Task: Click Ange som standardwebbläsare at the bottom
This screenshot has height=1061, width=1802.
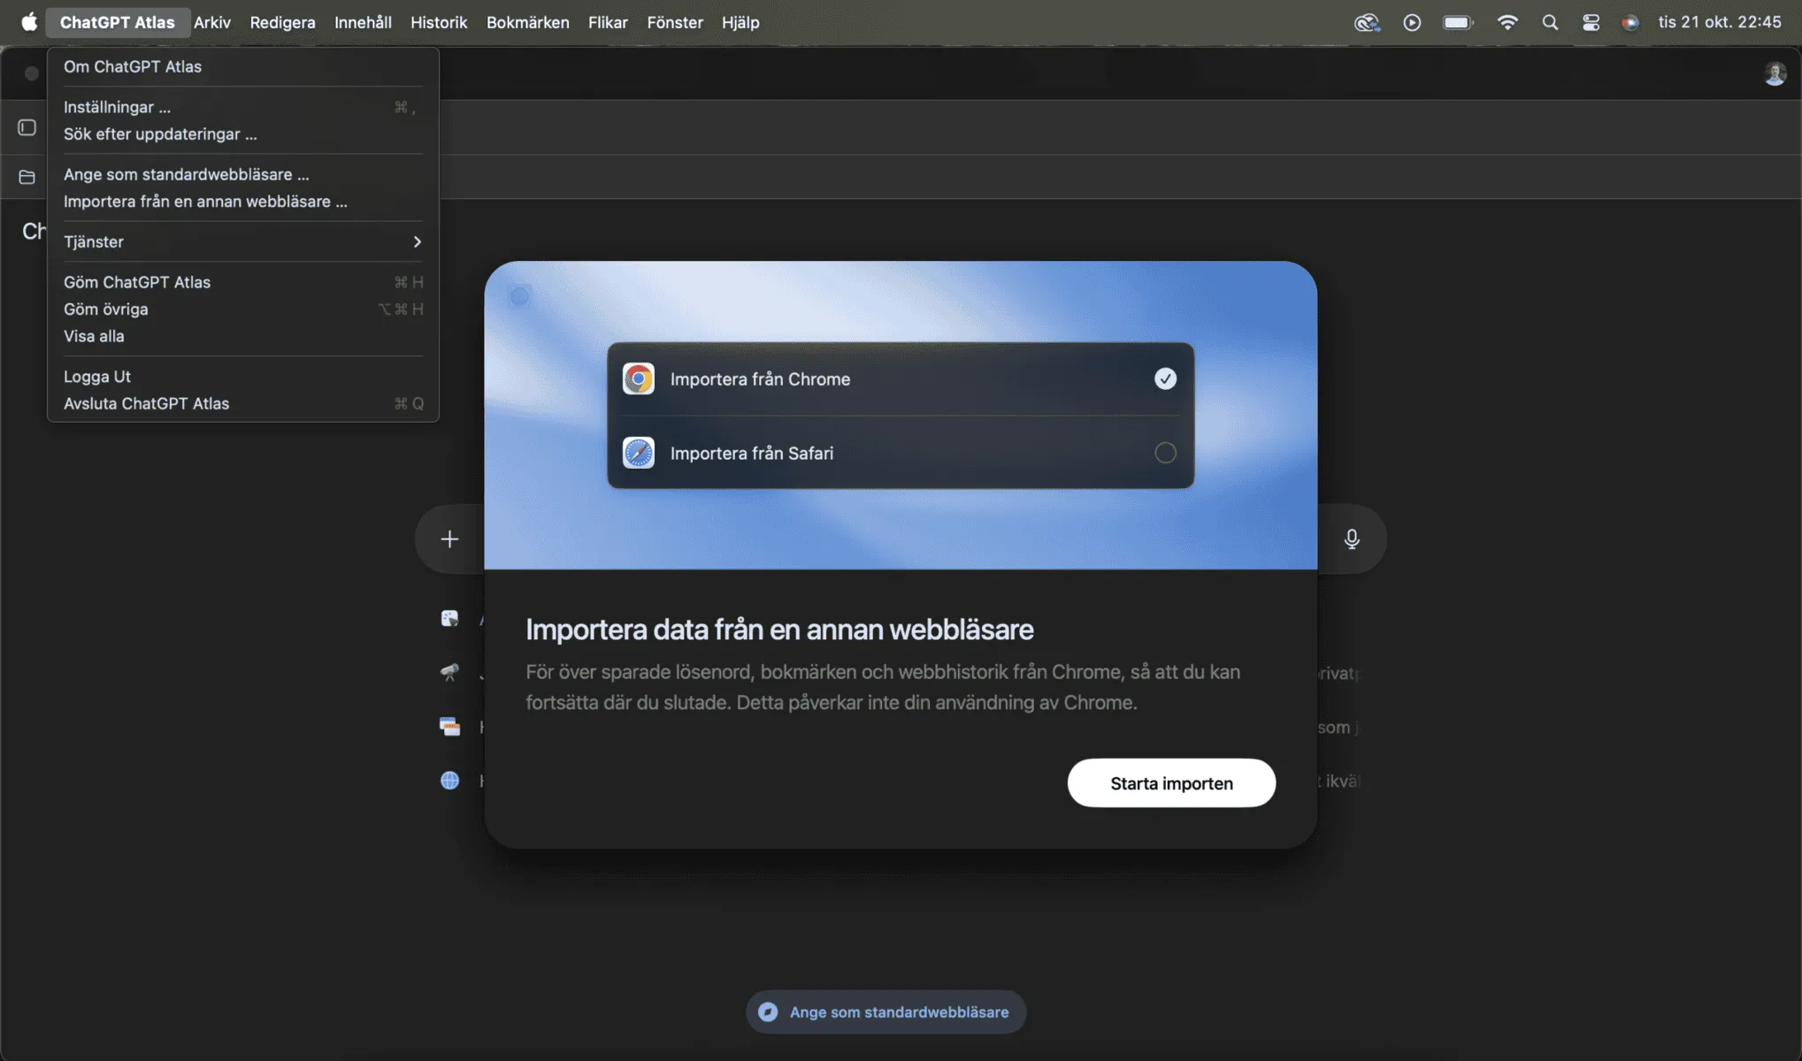Action: 886,1012
